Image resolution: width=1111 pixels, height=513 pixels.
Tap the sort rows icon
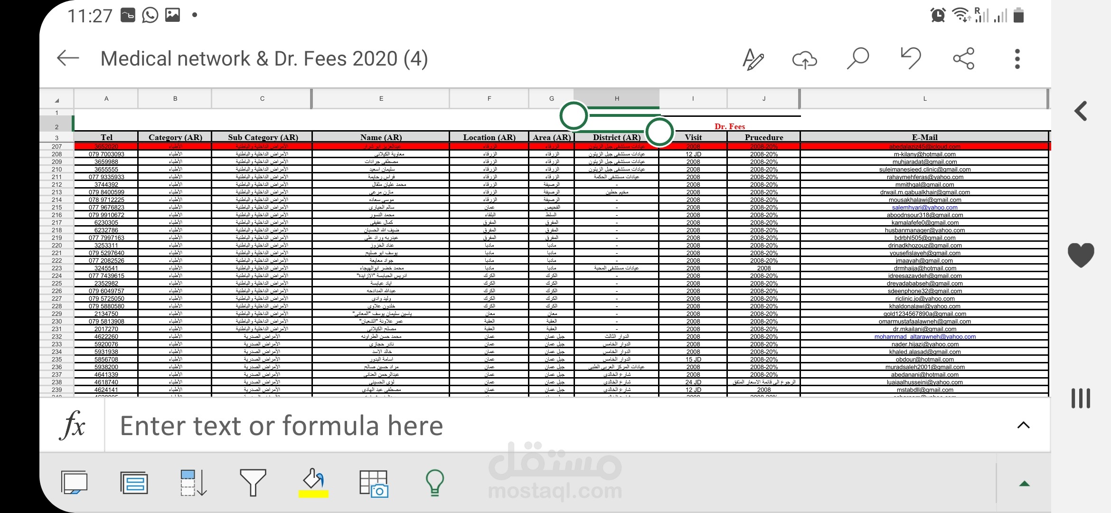[193, 483]
